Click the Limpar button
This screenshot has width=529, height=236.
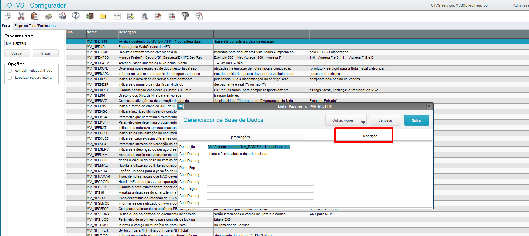pyautogui.click(x=46, y=53)
